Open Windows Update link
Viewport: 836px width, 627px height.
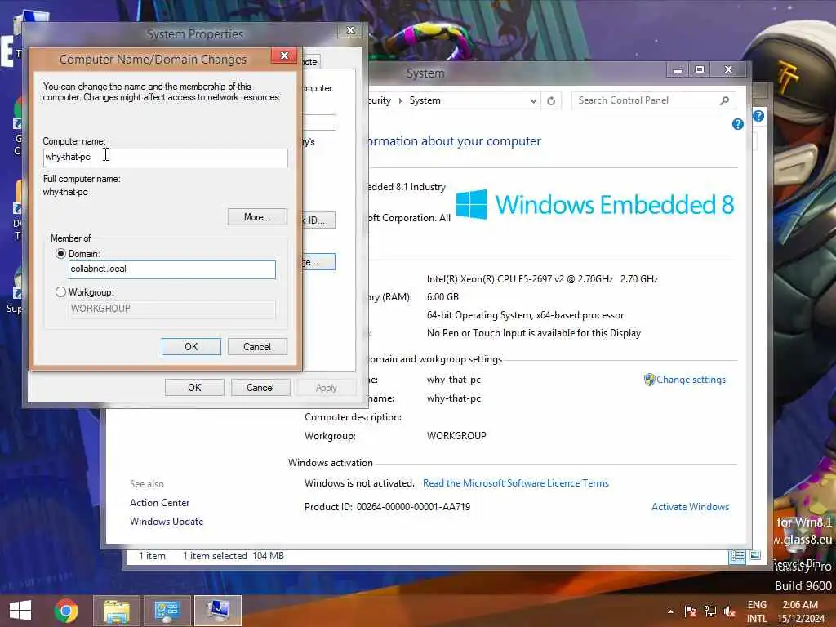click(x=167, y=522)
